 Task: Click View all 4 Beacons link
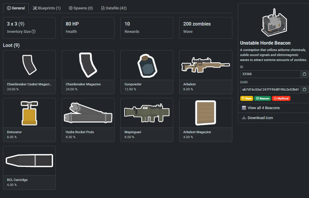coord(263,108)
